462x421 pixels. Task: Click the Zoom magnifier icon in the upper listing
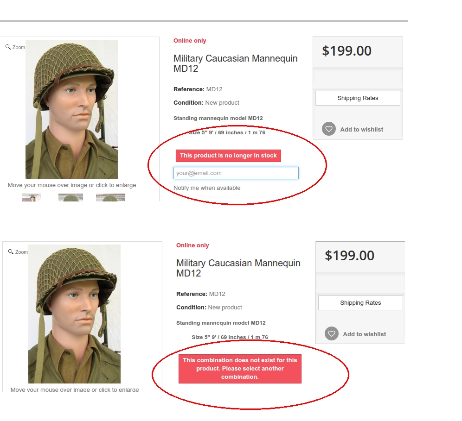8,47
